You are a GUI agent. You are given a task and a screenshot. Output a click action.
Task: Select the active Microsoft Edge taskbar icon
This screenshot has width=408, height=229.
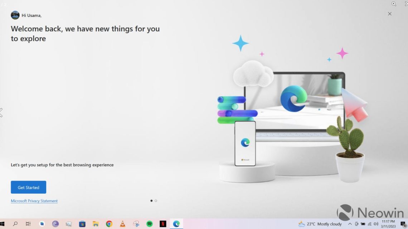(x=176, y=224)
